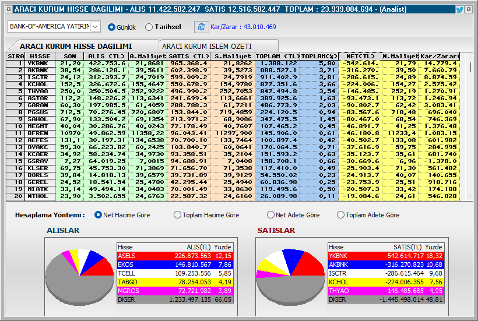Sort by the SON column header
478x321 pixels.
69,57
